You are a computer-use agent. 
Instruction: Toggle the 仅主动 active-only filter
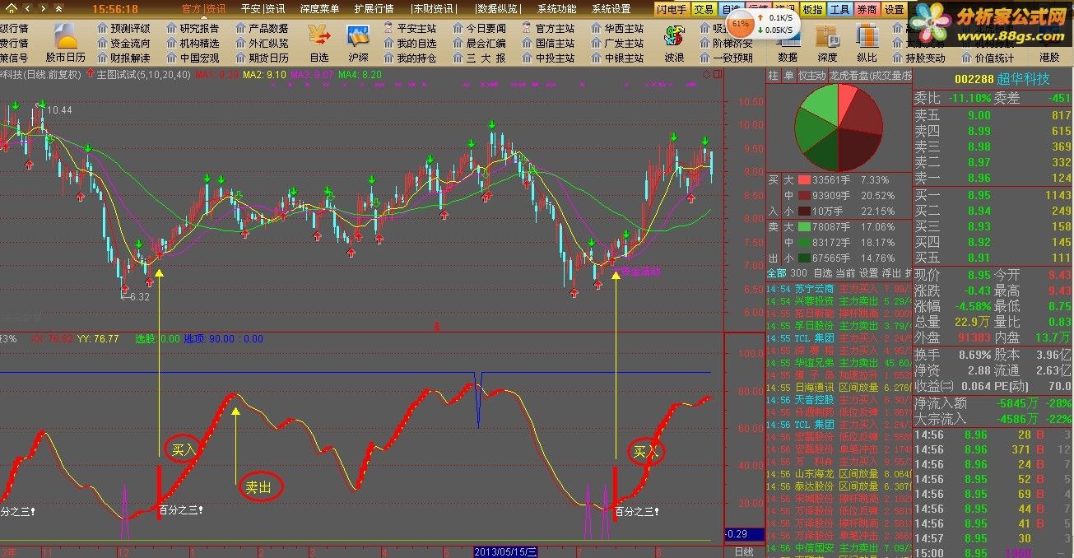pyautogui.click(x=811, y=76)
